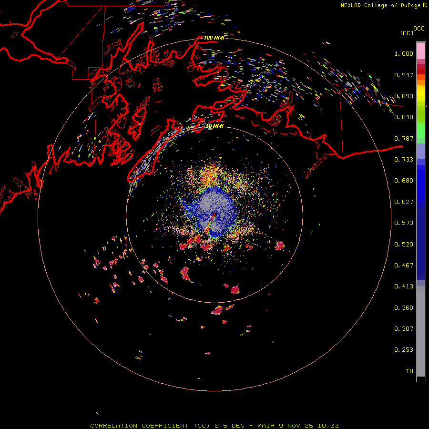
Task: Click the 0.413 scale value
Action: (x=404, y=286)
